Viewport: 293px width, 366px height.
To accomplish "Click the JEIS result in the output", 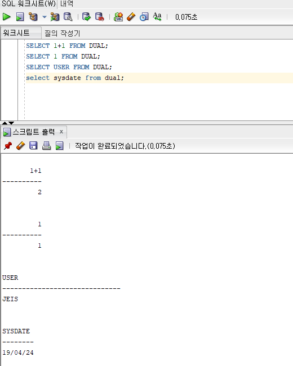I will tap(10, 299).
